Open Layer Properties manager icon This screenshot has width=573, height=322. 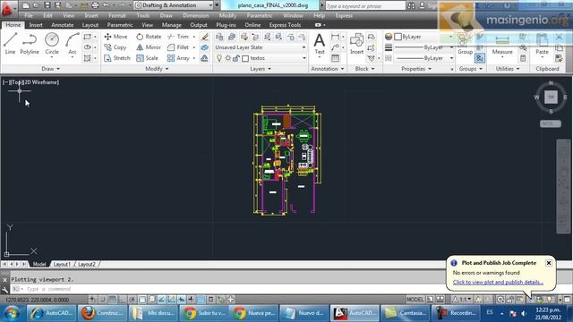click(219, 37)
